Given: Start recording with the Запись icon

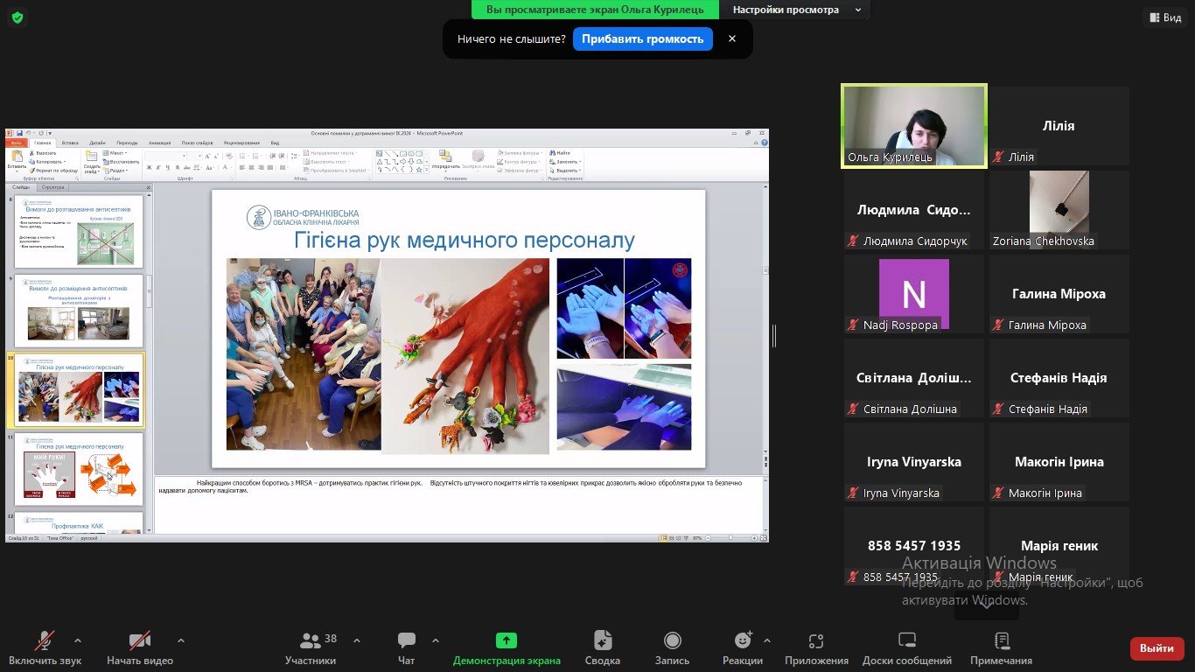Looking at the screenshot, I should click(x=672, y=640).
